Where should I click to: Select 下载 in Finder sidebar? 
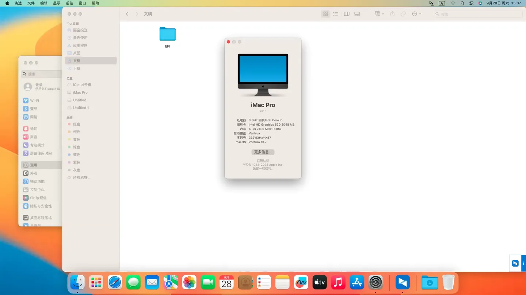pyautogui.click(x=91, y=68)
